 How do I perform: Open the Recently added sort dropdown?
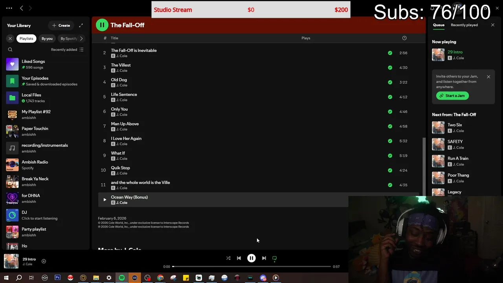coord(67,50)
